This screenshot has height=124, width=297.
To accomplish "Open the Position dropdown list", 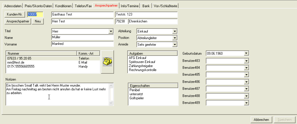I will pos(174,38).
